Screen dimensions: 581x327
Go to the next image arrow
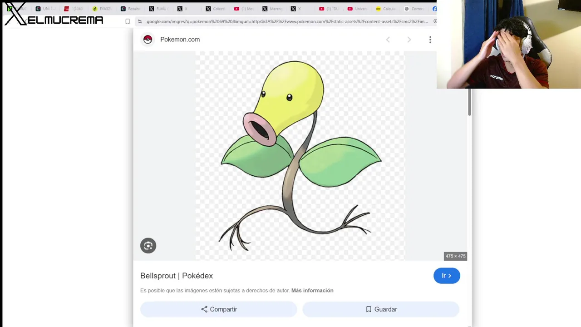click(x=409, y=40)
